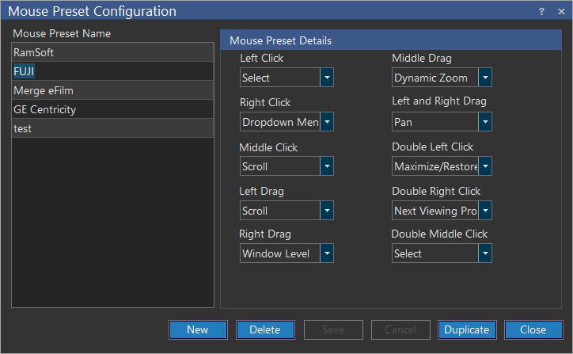Click the Duplicate button
The image size is (573, 354).
[467, 329]
